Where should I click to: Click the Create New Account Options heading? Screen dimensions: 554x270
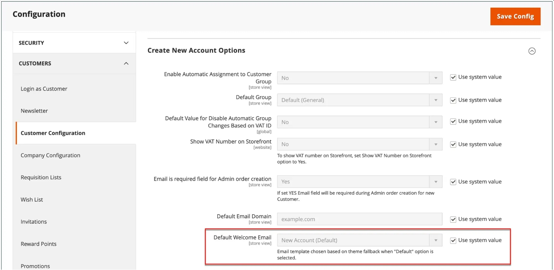[x=196, y=51]
